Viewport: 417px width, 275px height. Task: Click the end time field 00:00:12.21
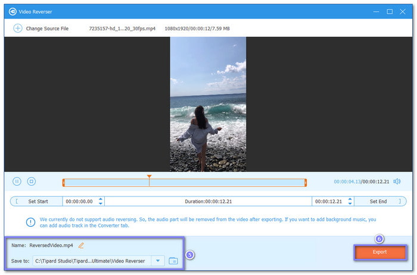coord(328,201)
